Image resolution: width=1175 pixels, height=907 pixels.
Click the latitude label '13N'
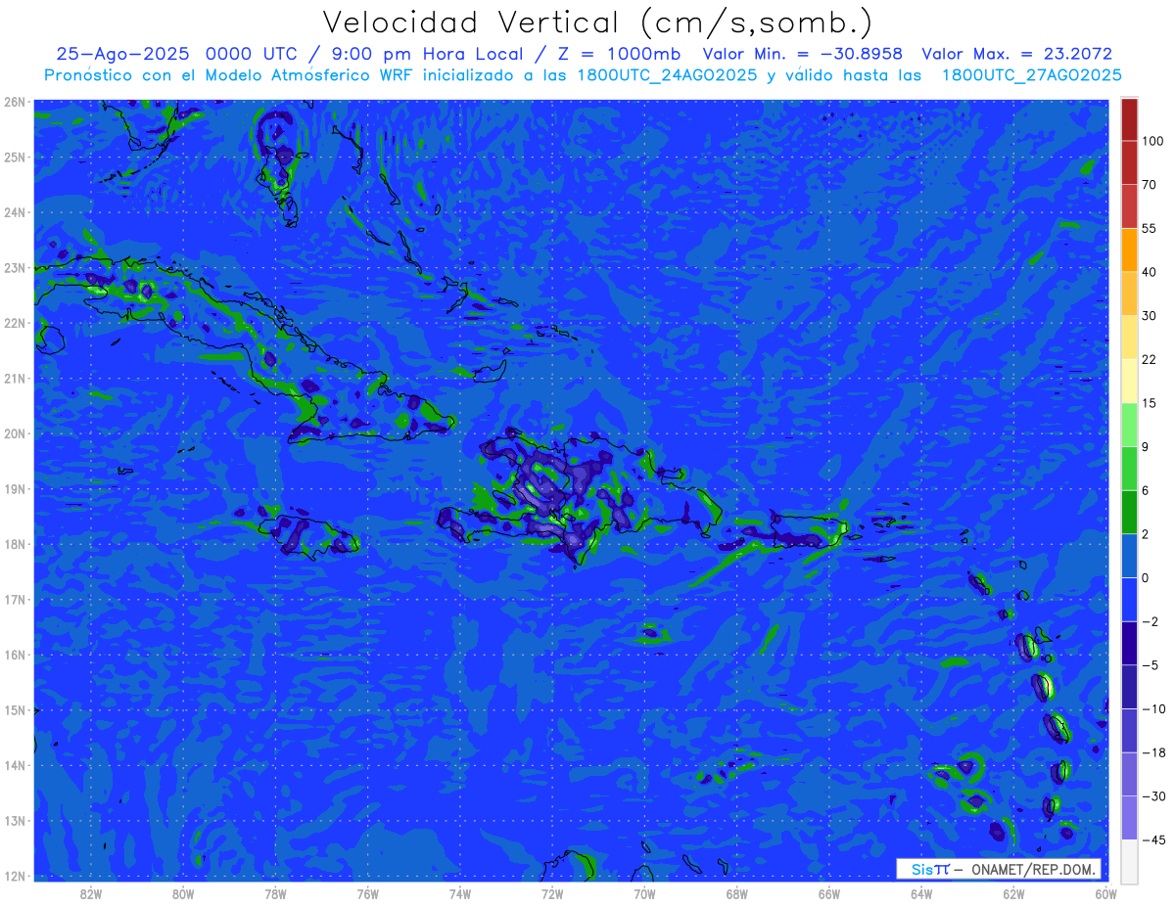click(x=15, y=821)
